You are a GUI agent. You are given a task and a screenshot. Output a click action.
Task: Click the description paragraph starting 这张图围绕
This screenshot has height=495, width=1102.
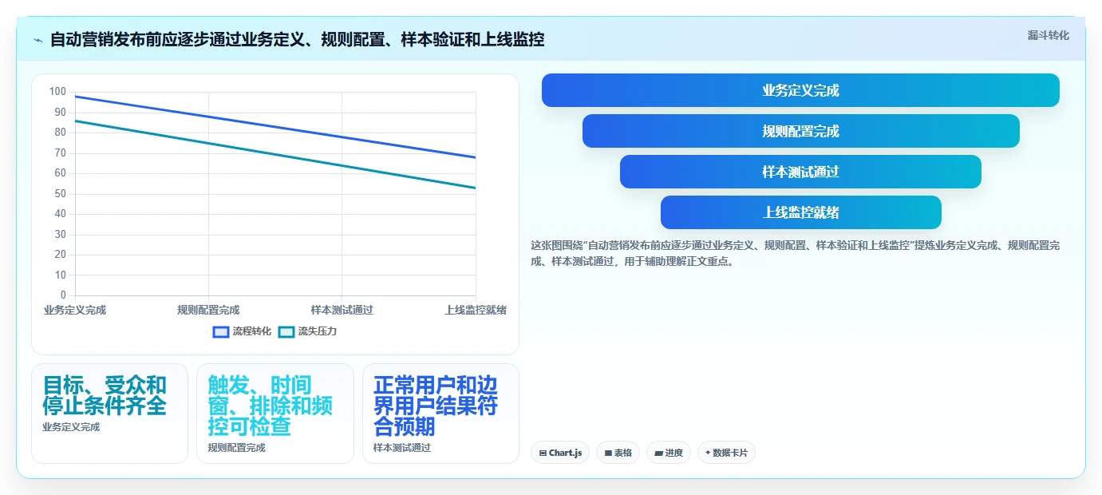pyautogui.click(x=795, y=253)
